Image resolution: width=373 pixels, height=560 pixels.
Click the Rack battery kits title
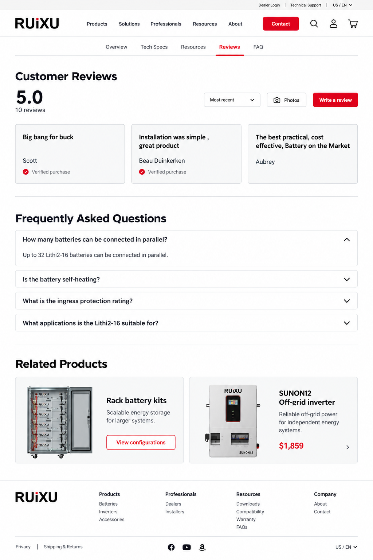click(137, 400)
